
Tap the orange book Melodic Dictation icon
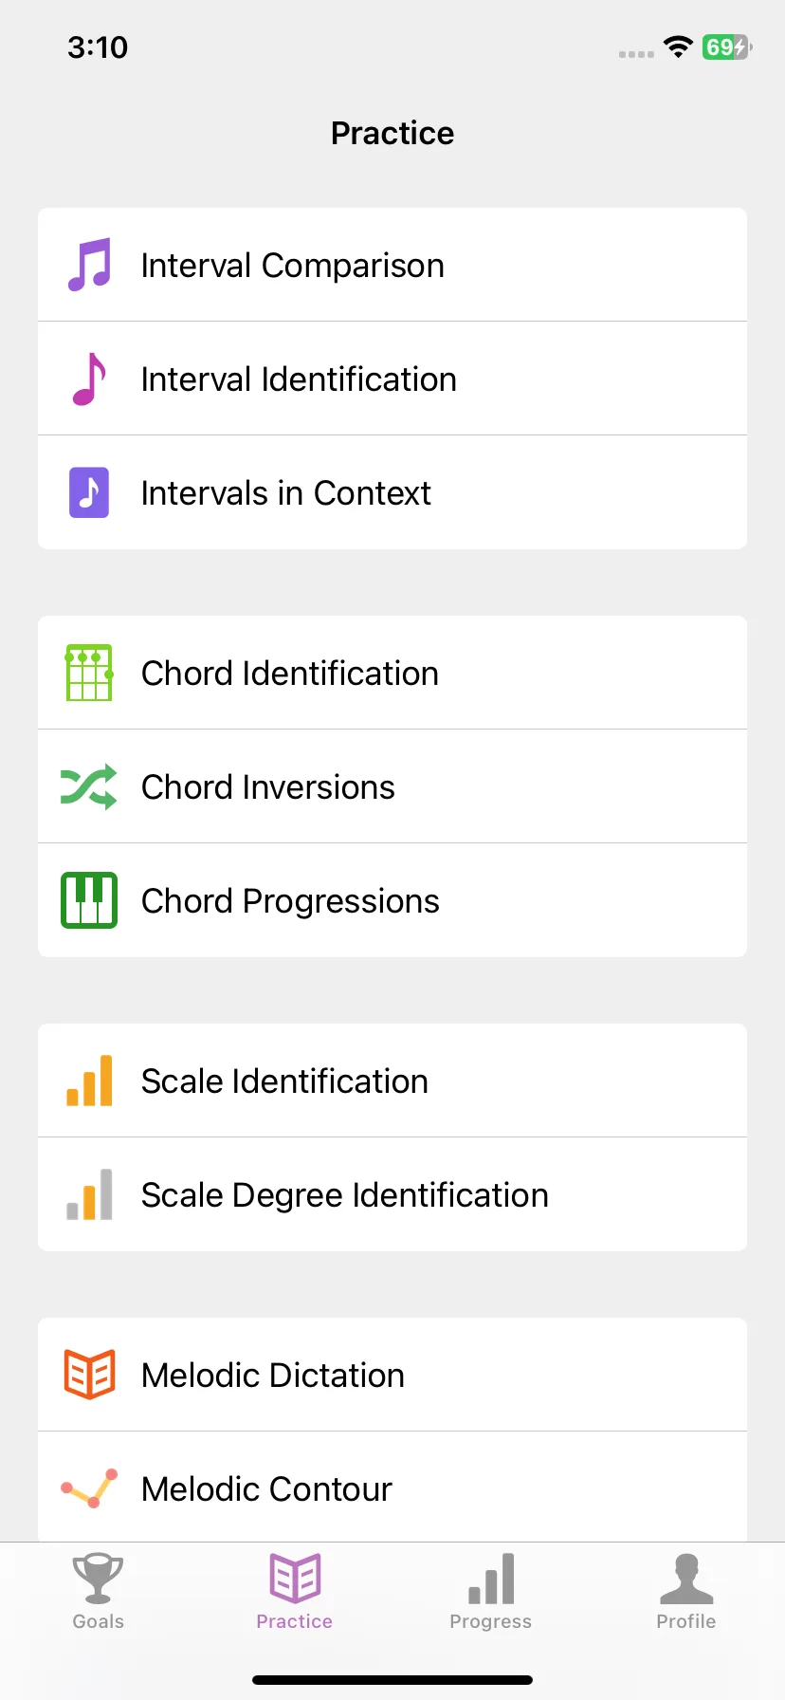pos(89,1375)
